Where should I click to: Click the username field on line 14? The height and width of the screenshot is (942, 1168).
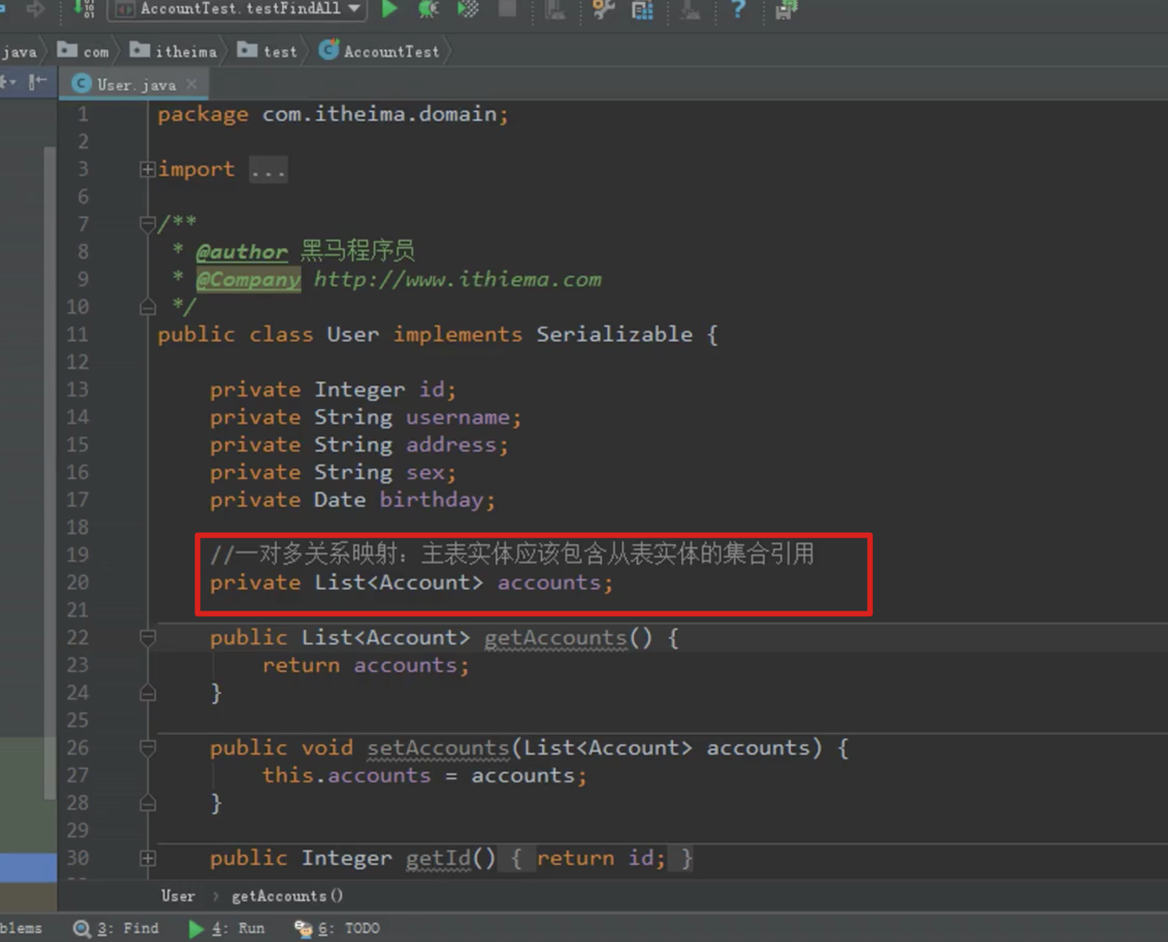457,417
